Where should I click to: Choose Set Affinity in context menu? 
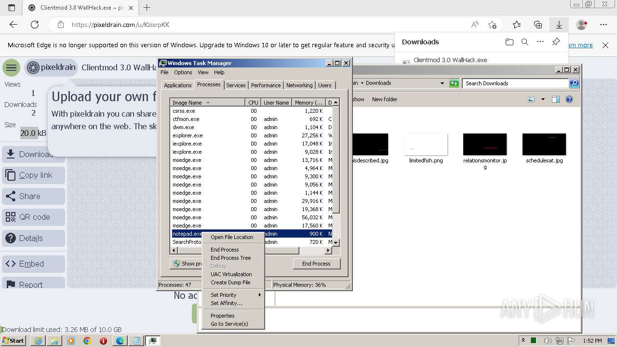pyautogui.click(x=233, y=303)
